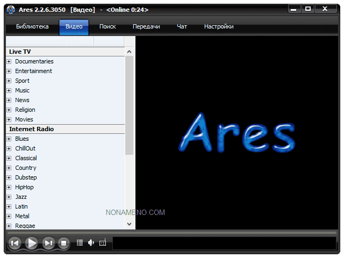Click the playback seek bar above controls
The height and width of the screenshot is (258, 344).
172,233
